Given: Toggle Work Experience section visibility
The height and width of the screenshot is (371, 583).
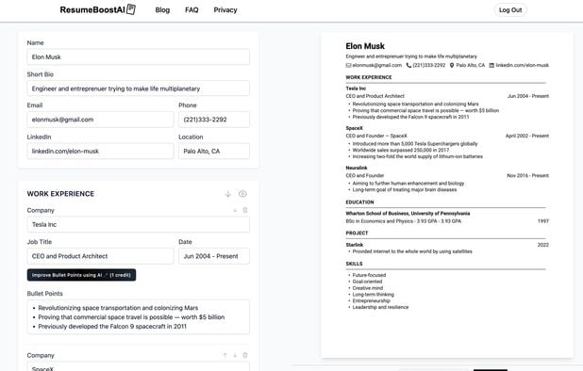Looking at the screenshot, I should click(x=242, y=194).
